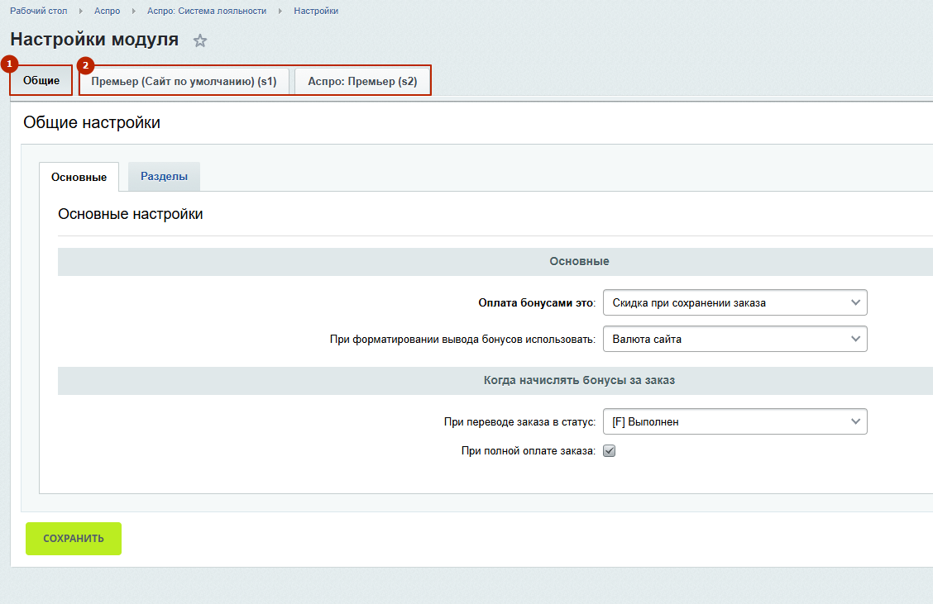Navigate to Аспро: Система лояльности breadcrumb

coord(206,11)
